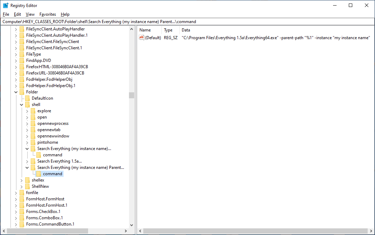Viewport: 375px width, 235px height.
Task: Click the Registry Editor app icon in title bar
Action: [x=6, y=5]
